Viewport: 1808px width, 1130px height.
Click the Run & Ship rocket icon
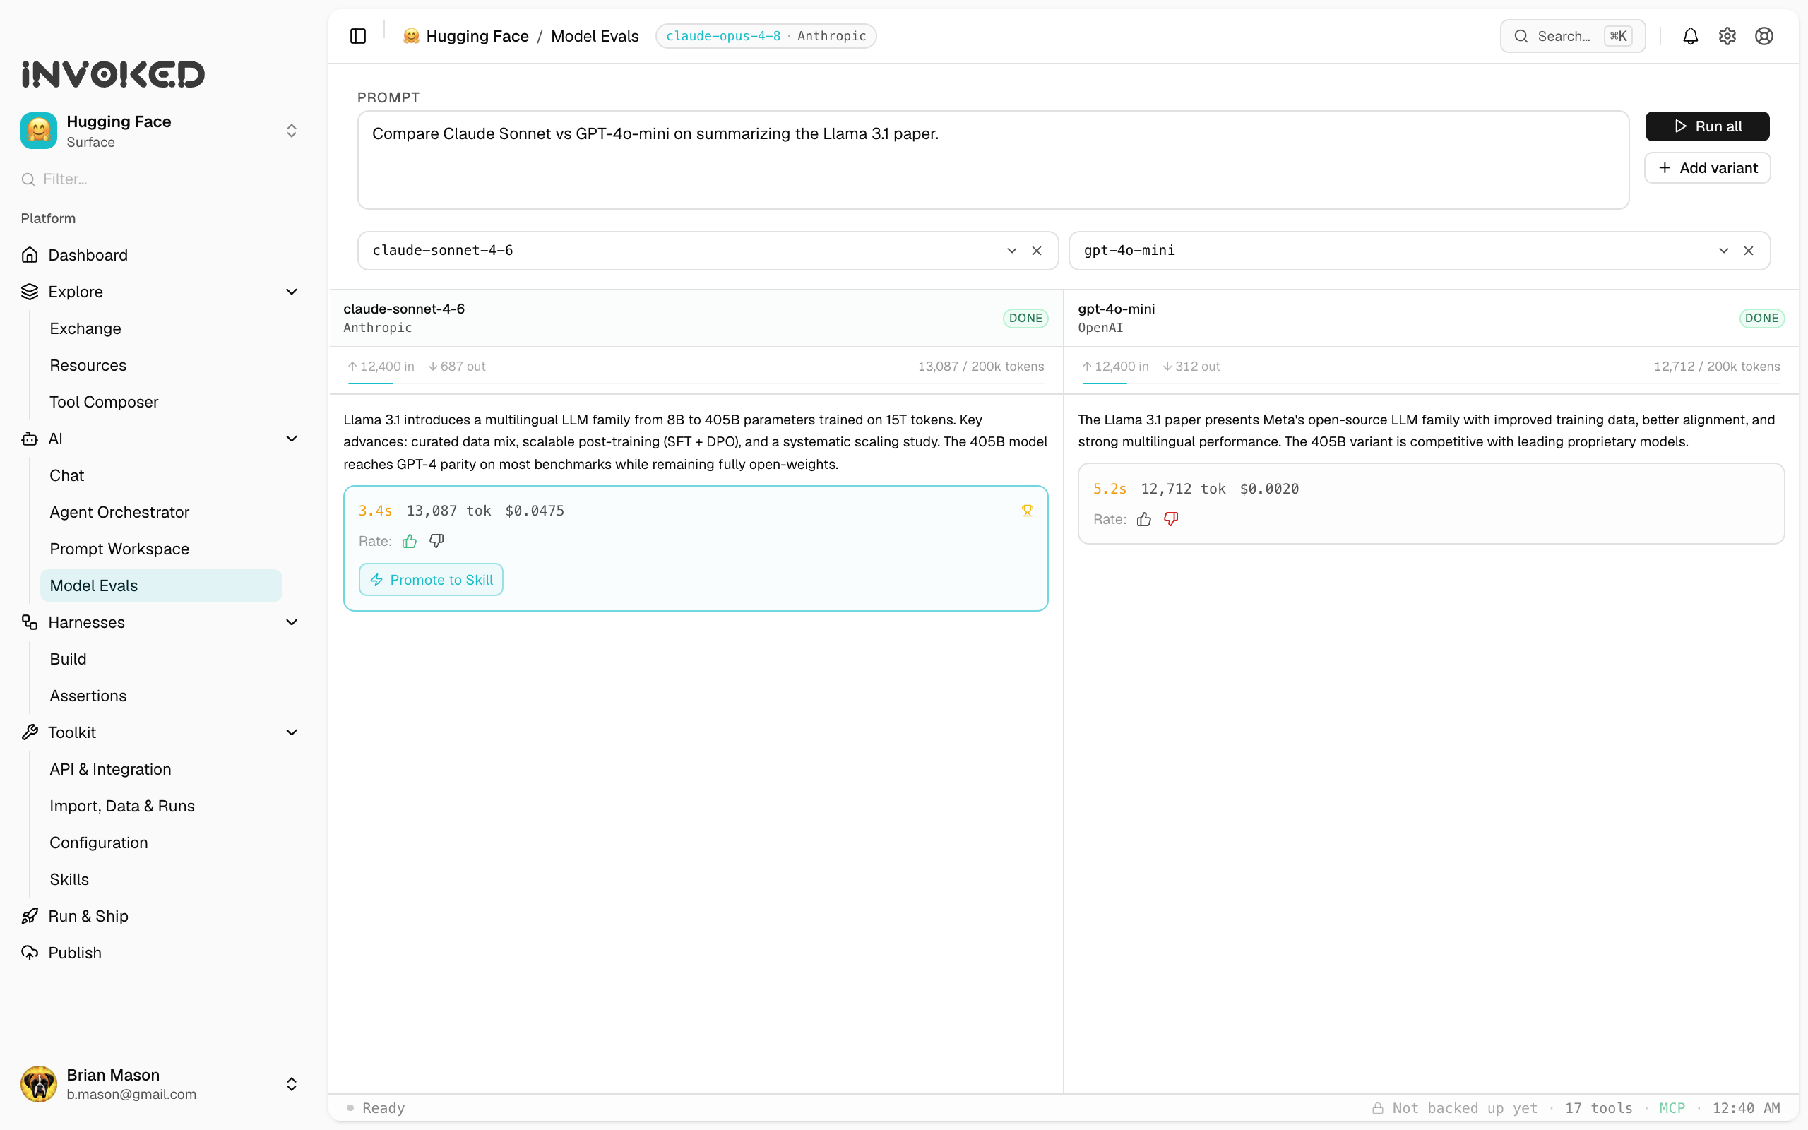coord(30,915)
